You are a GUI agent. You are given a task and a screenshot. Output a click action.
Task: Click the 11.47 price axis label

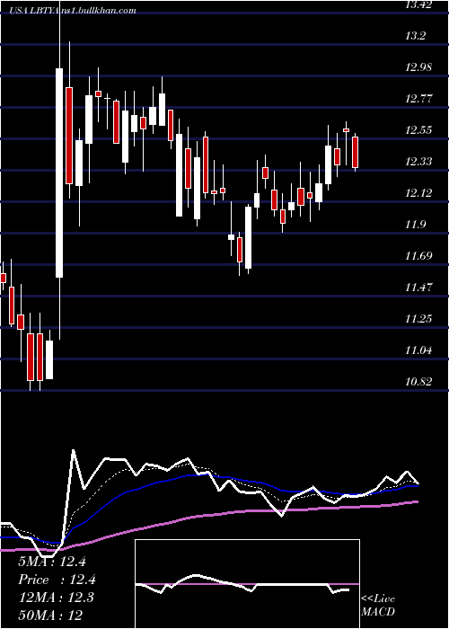click(x=418, y=288)
